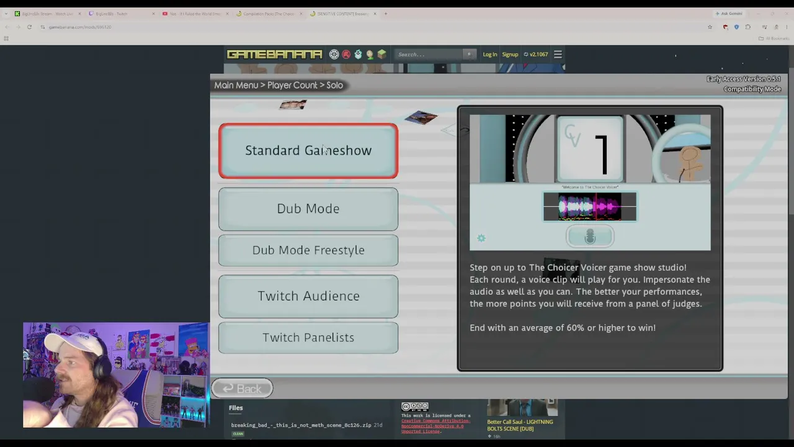Close the BigUncBBs - Twitch tab
The height and width of the screenshot is (447, 794).
tap(153, 14)
